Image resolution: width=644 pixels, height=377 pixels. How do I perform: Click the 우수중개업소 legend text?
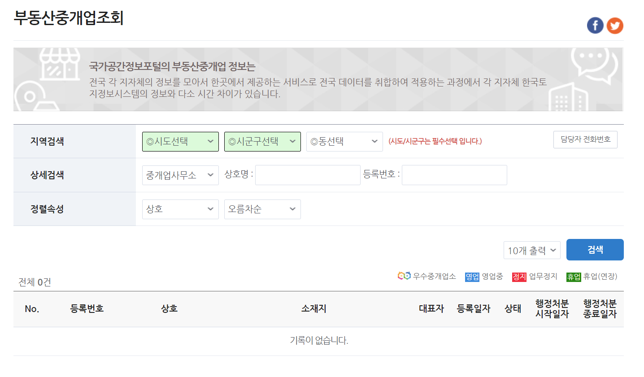pos(435,276)
